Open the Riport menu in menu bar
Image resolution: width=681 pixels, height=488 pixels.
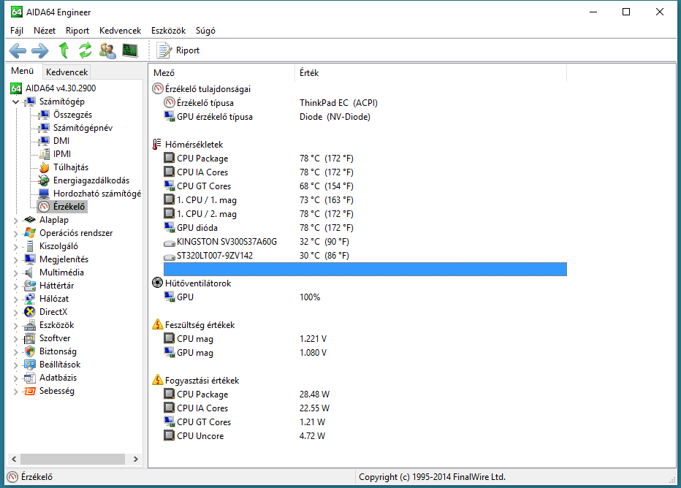[x=77, y=31]
